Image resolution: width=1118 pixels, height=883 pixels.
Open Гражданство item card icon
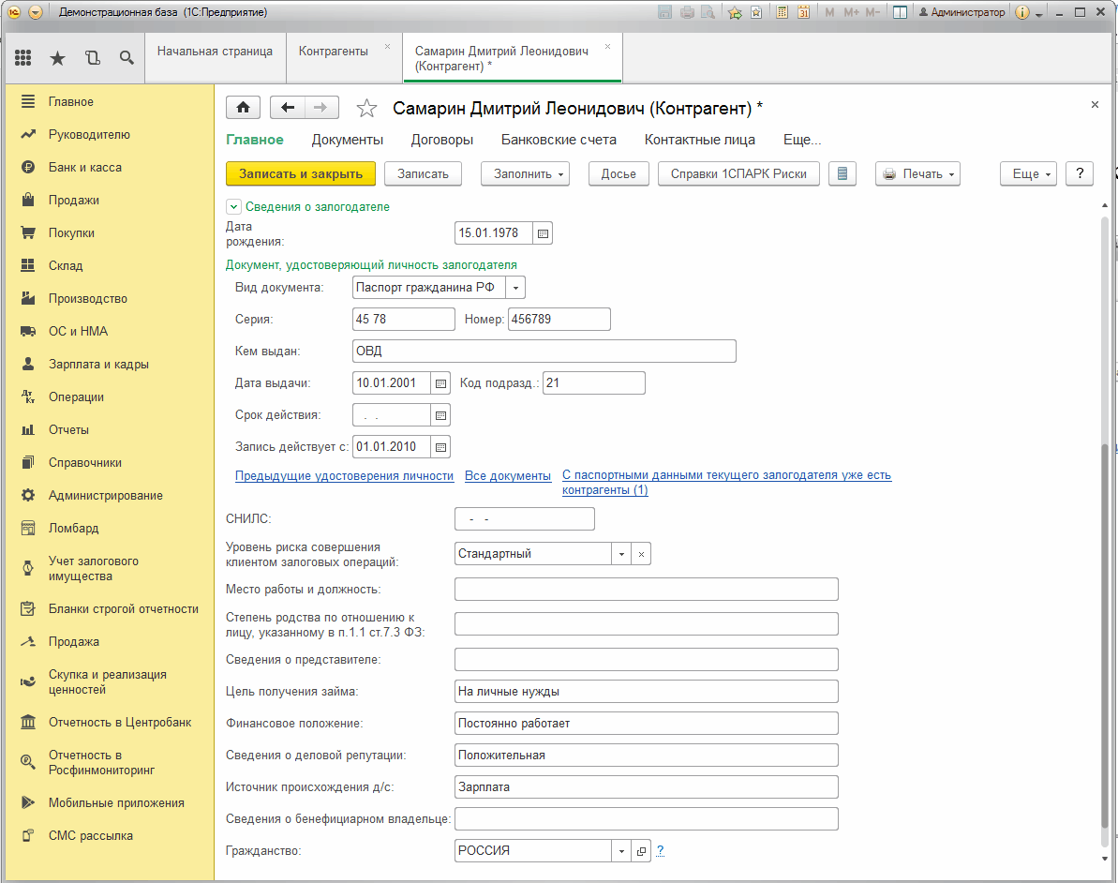click(641, 851)
